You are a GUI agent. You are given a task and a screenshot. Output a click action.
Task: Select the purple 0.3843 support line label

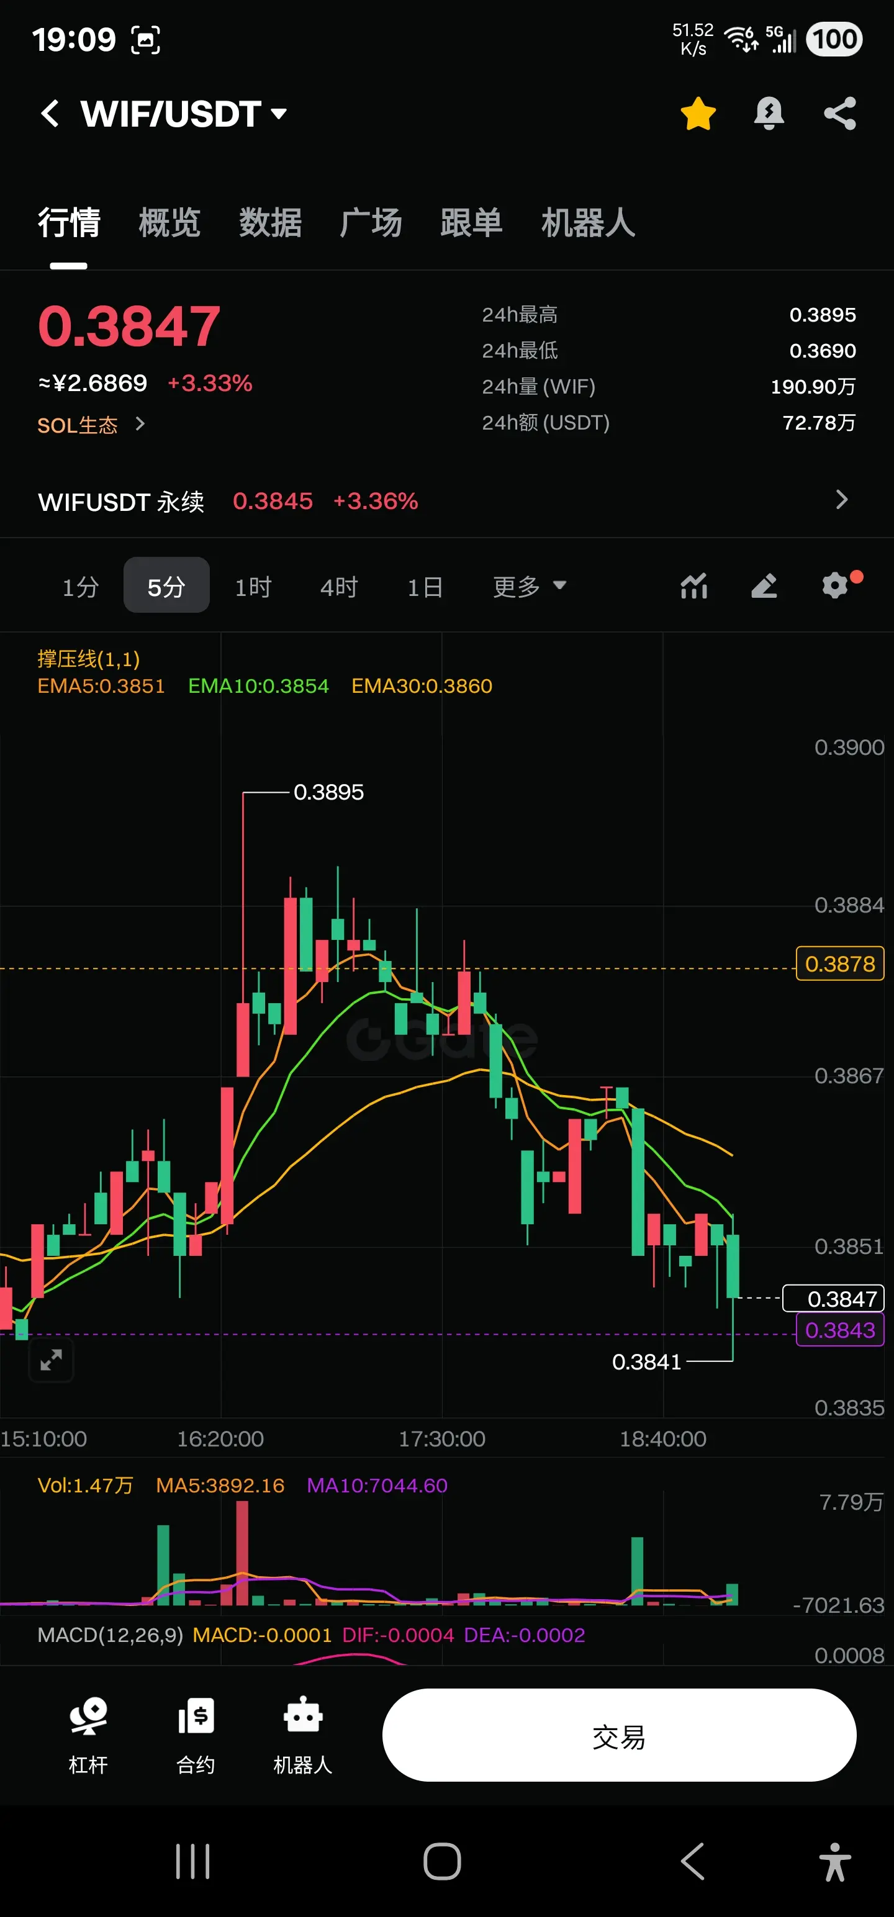click(x=839, y=1330)
